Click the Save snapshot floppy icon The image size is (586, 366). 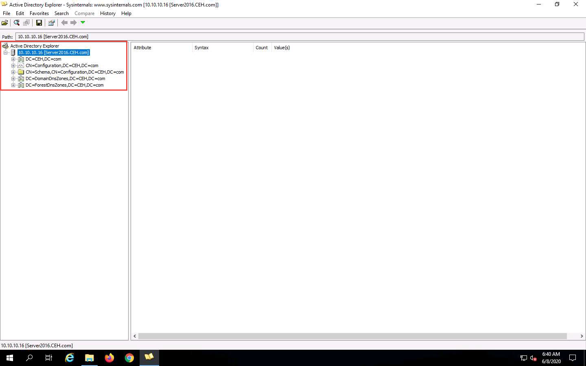[x=39, y=23]
